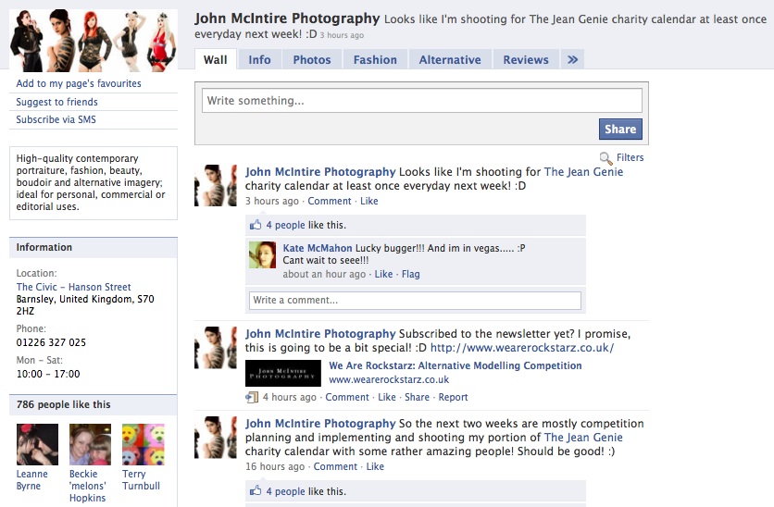Click Comment on the 3 hours ago post
This screenshot has height=507, width=774.
pos(330,201)
